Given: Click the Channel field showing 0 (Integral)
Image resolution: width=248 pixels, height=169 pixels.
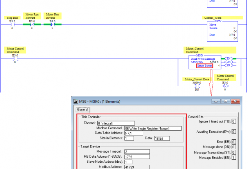Looking at the screenshot, I should coord(116,123).
